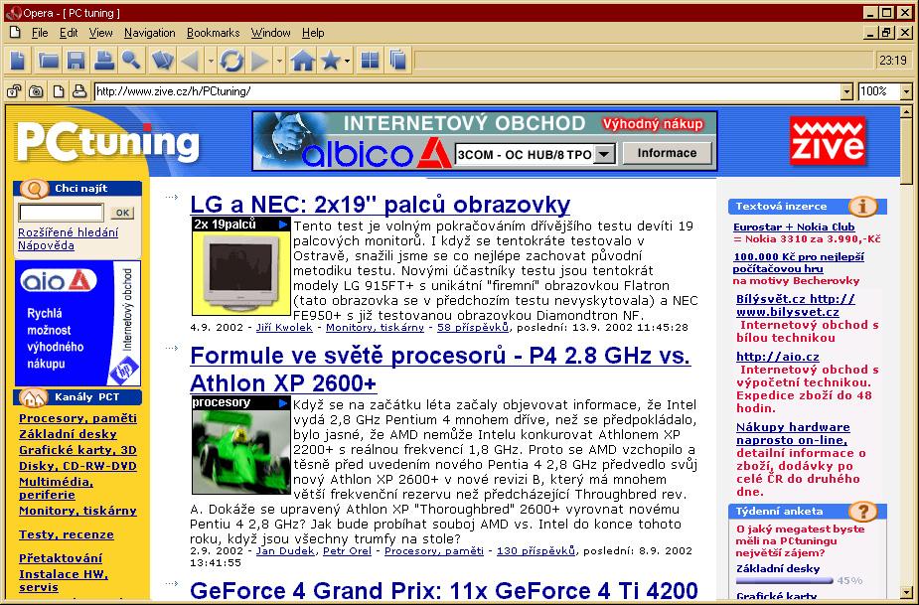Open author Jiří Kwolek's link
This screenshot has height=605, width=919.
point(284,327)
